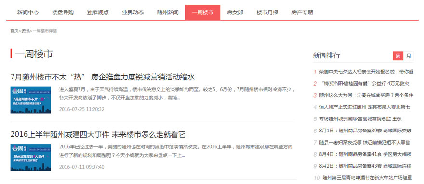Click the date 2016-07-25 11:20:32

pyautogui.click(x=81, y=109)
